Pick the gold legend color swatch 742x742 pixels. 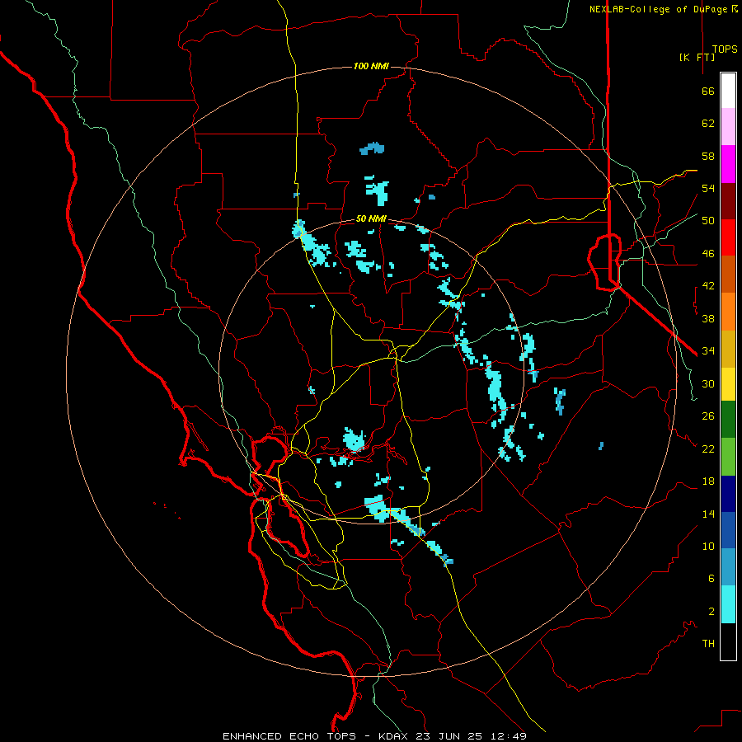click(x=728, y=349)
